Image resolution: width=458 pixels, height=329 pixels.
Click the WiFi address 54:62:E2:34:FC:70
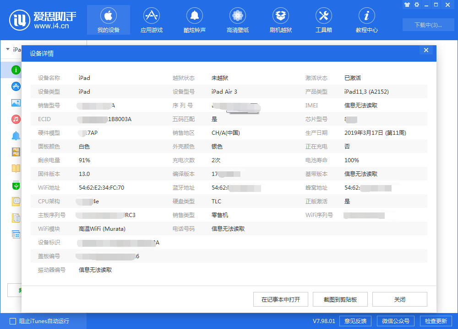pyautogui.click(x=101, y=188)
